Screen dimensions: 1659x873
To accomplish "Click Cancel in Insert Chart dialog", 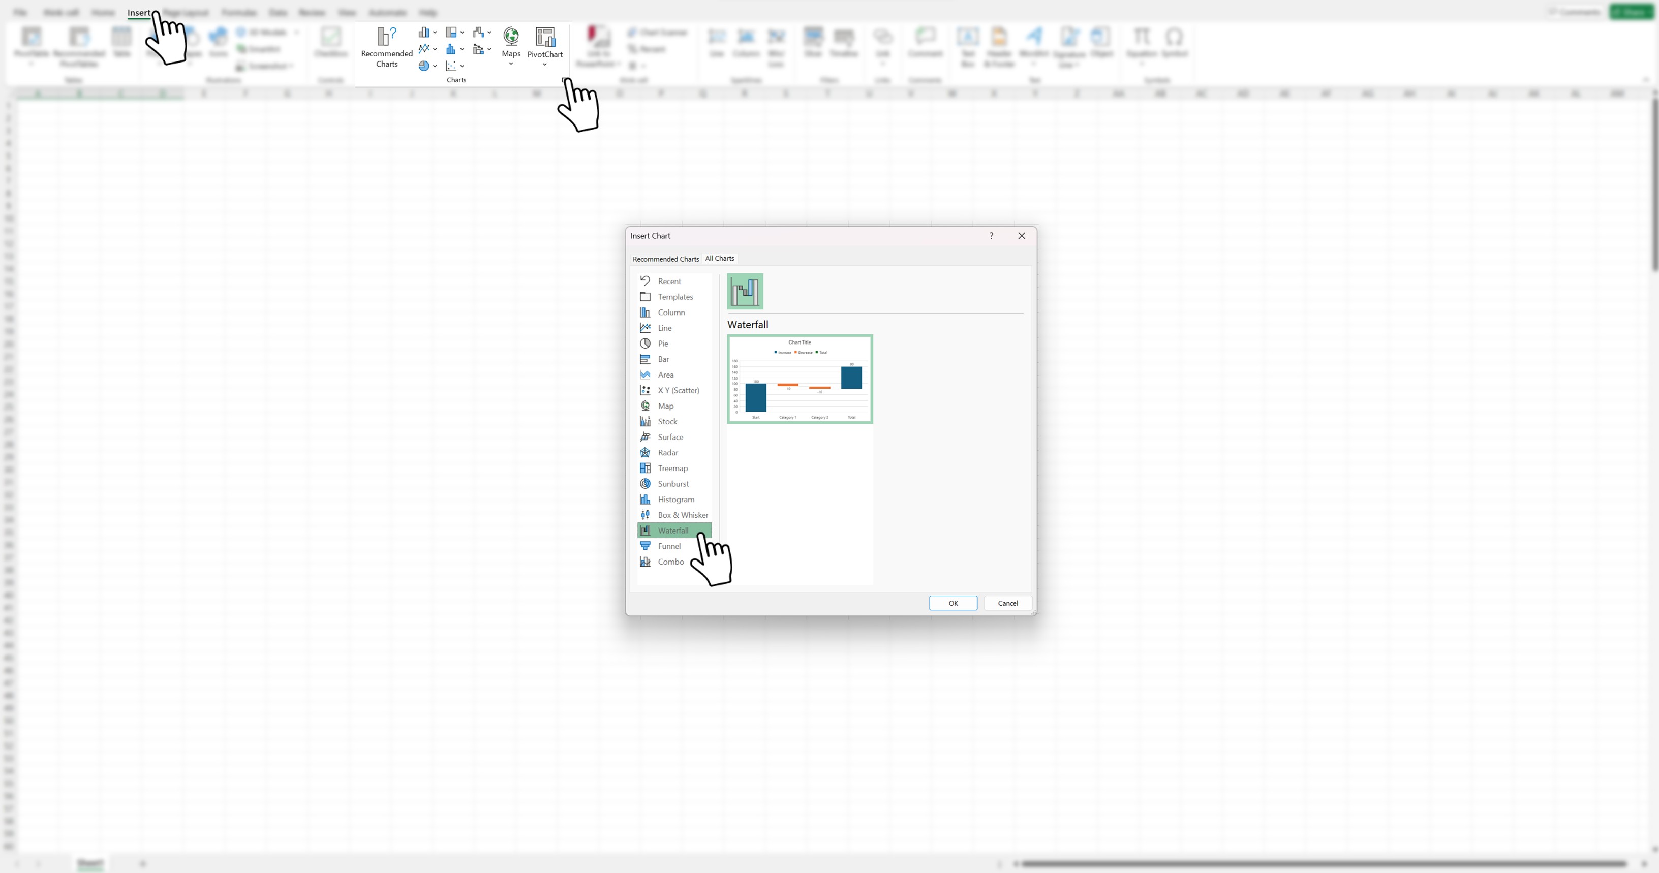I will pyautogui.click(x=1008, y=603).
